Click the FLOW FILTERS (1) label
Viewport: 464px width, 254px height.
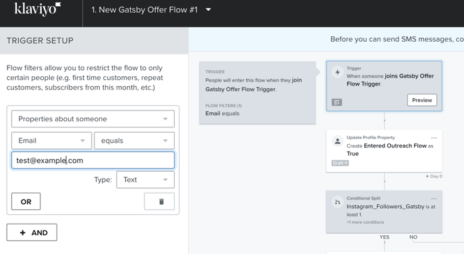tap(223, 106)
